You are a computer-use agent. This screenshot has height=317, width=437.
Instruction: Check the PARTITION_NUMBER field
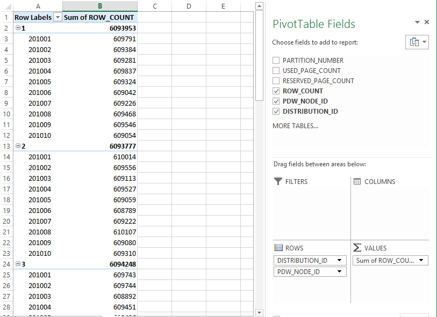(276, 61)
